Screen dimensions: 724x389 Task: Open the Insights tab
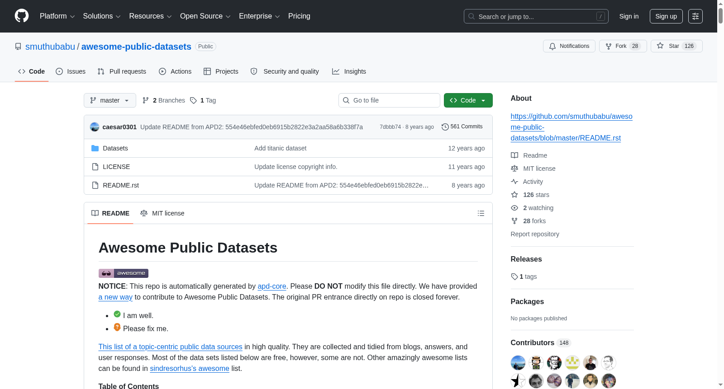point(349,71)
